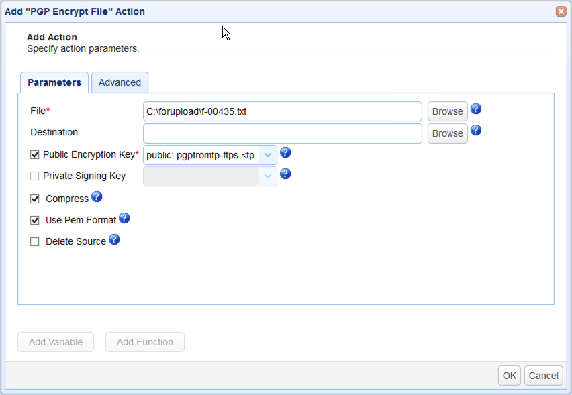Screen dimensions: 572x395
Task: Disable the Use Pem Format checkbox
Action: pos(35,221)
